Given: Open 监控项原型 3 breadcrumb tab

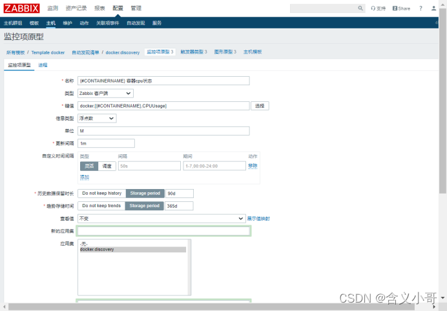Looking at the screenshot, I should [x=160, y=52].
